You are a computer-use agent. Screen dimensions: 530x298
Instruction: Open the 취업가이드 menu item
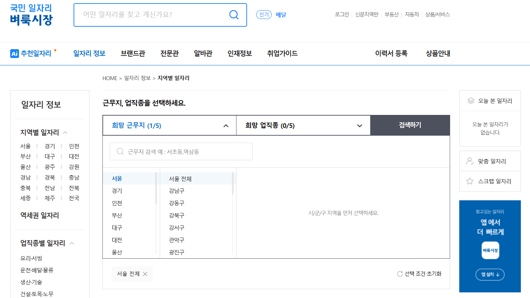tap(283, 53)
